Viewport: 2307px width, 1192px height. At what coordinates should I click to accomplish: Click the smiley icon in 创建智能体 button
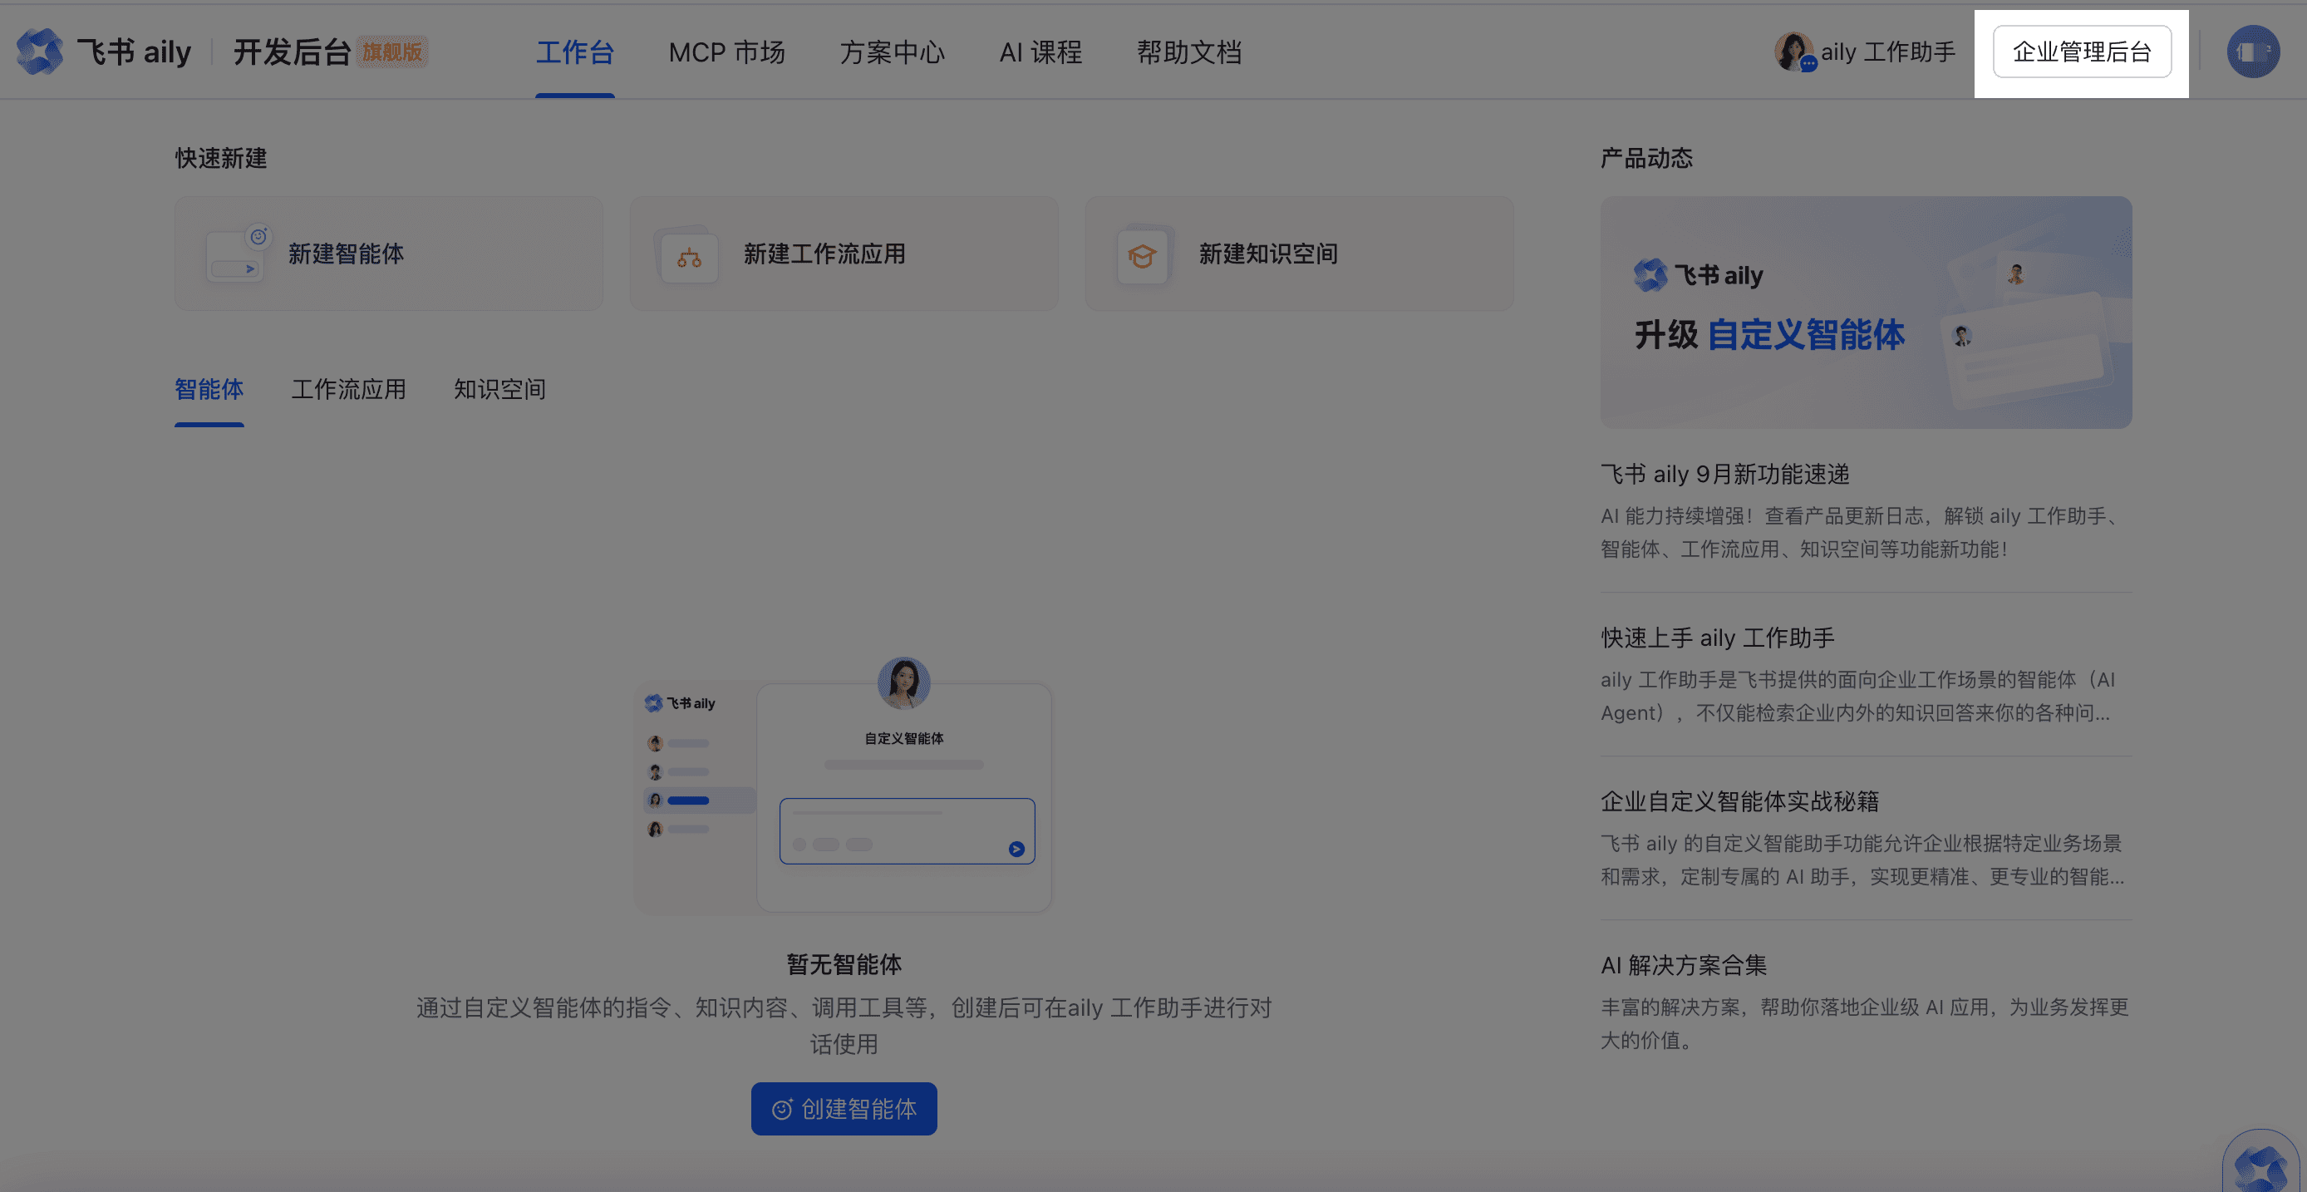[x=782, y=1109]
